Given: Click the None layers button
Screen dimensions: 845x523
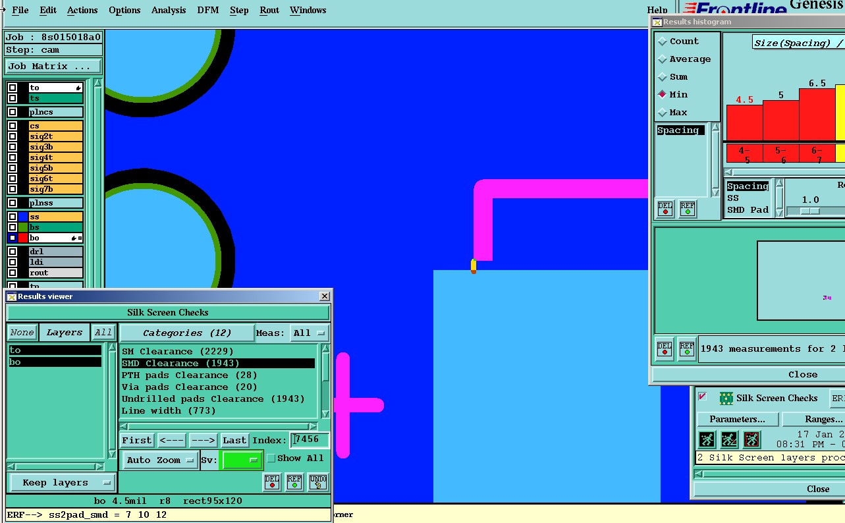Looking at the screenshot, I should coord(22,333).
